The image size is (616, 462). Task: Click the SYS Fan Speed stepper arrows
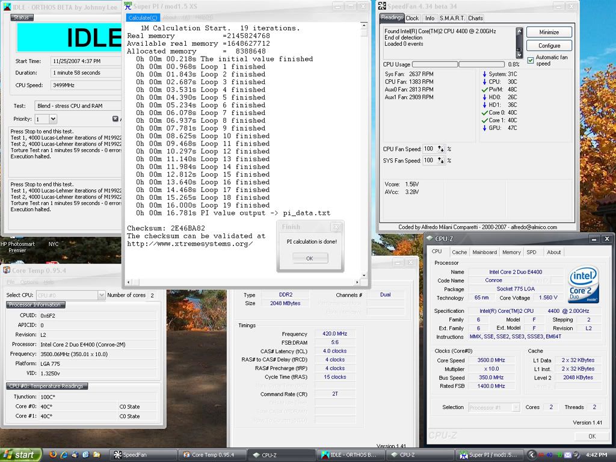(x=441, y=160)
